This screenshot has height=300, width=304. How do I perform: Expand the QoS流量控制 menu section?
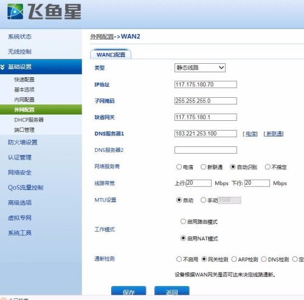coord(26,188)
